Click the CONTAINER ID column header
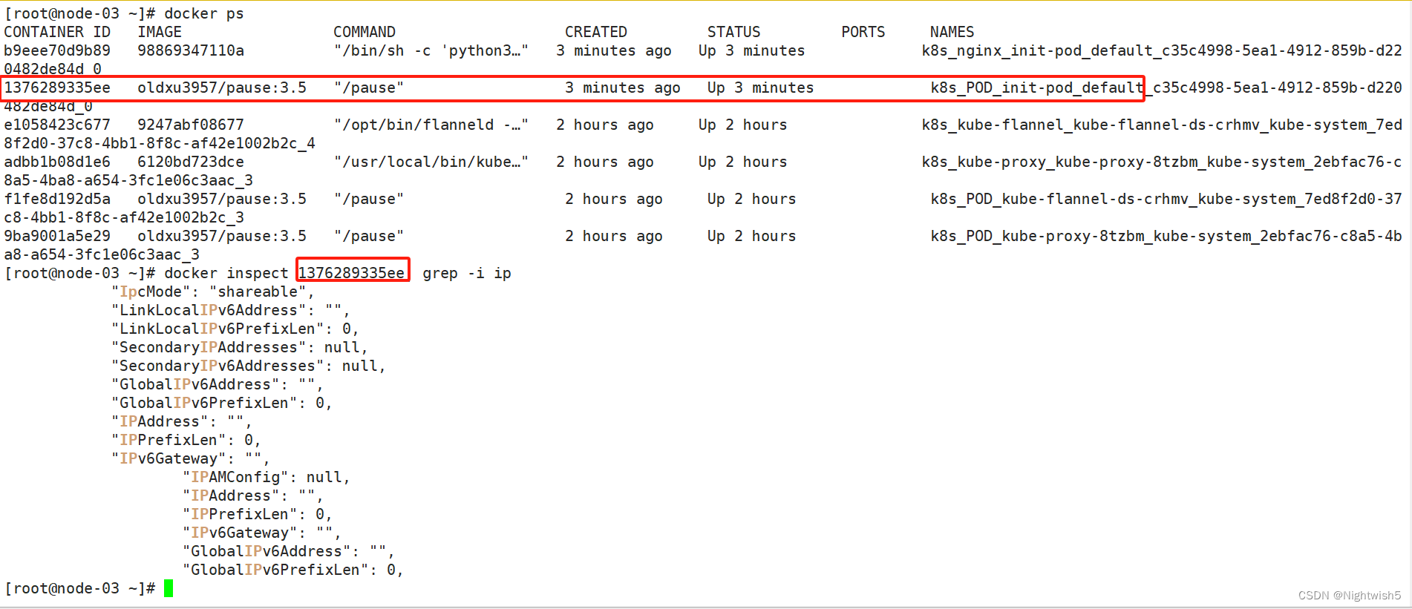1412x609 pixels. tap(57, 32)
